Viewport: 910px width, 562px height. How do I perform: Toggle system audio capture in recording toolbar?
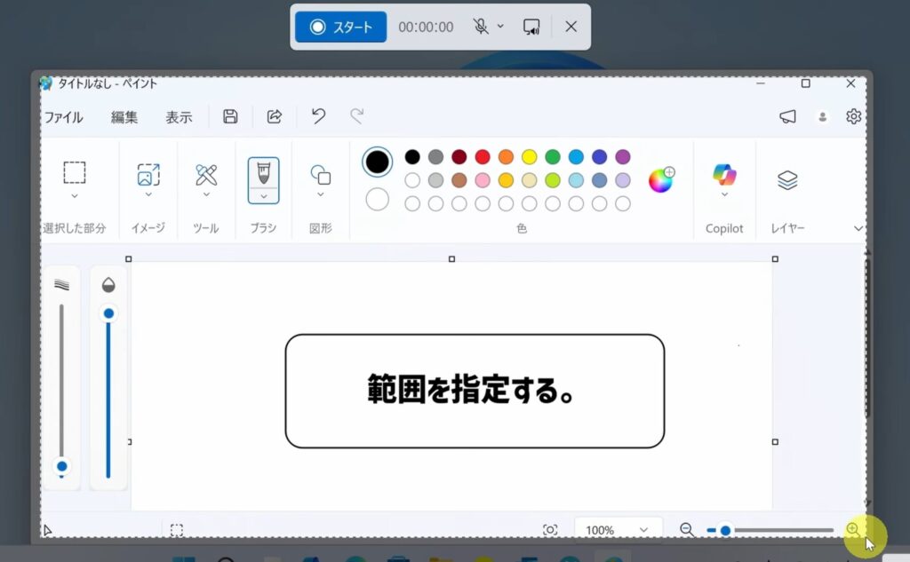(x=533, y=27)
